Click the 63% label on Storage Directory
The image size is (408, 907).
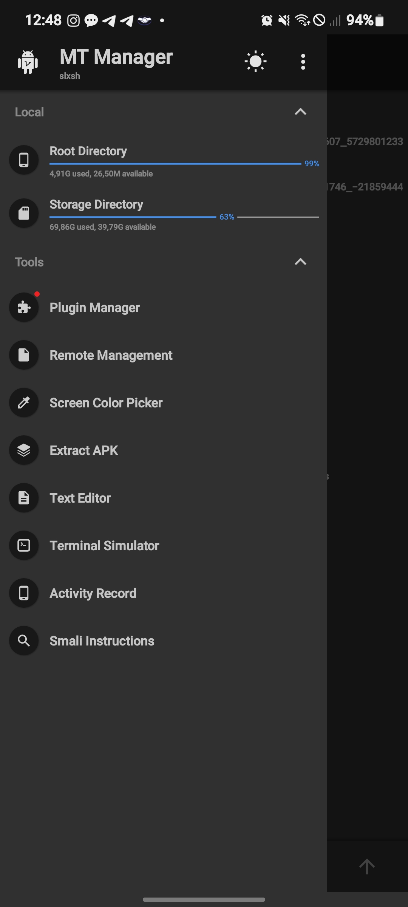[x=227, y=217]
